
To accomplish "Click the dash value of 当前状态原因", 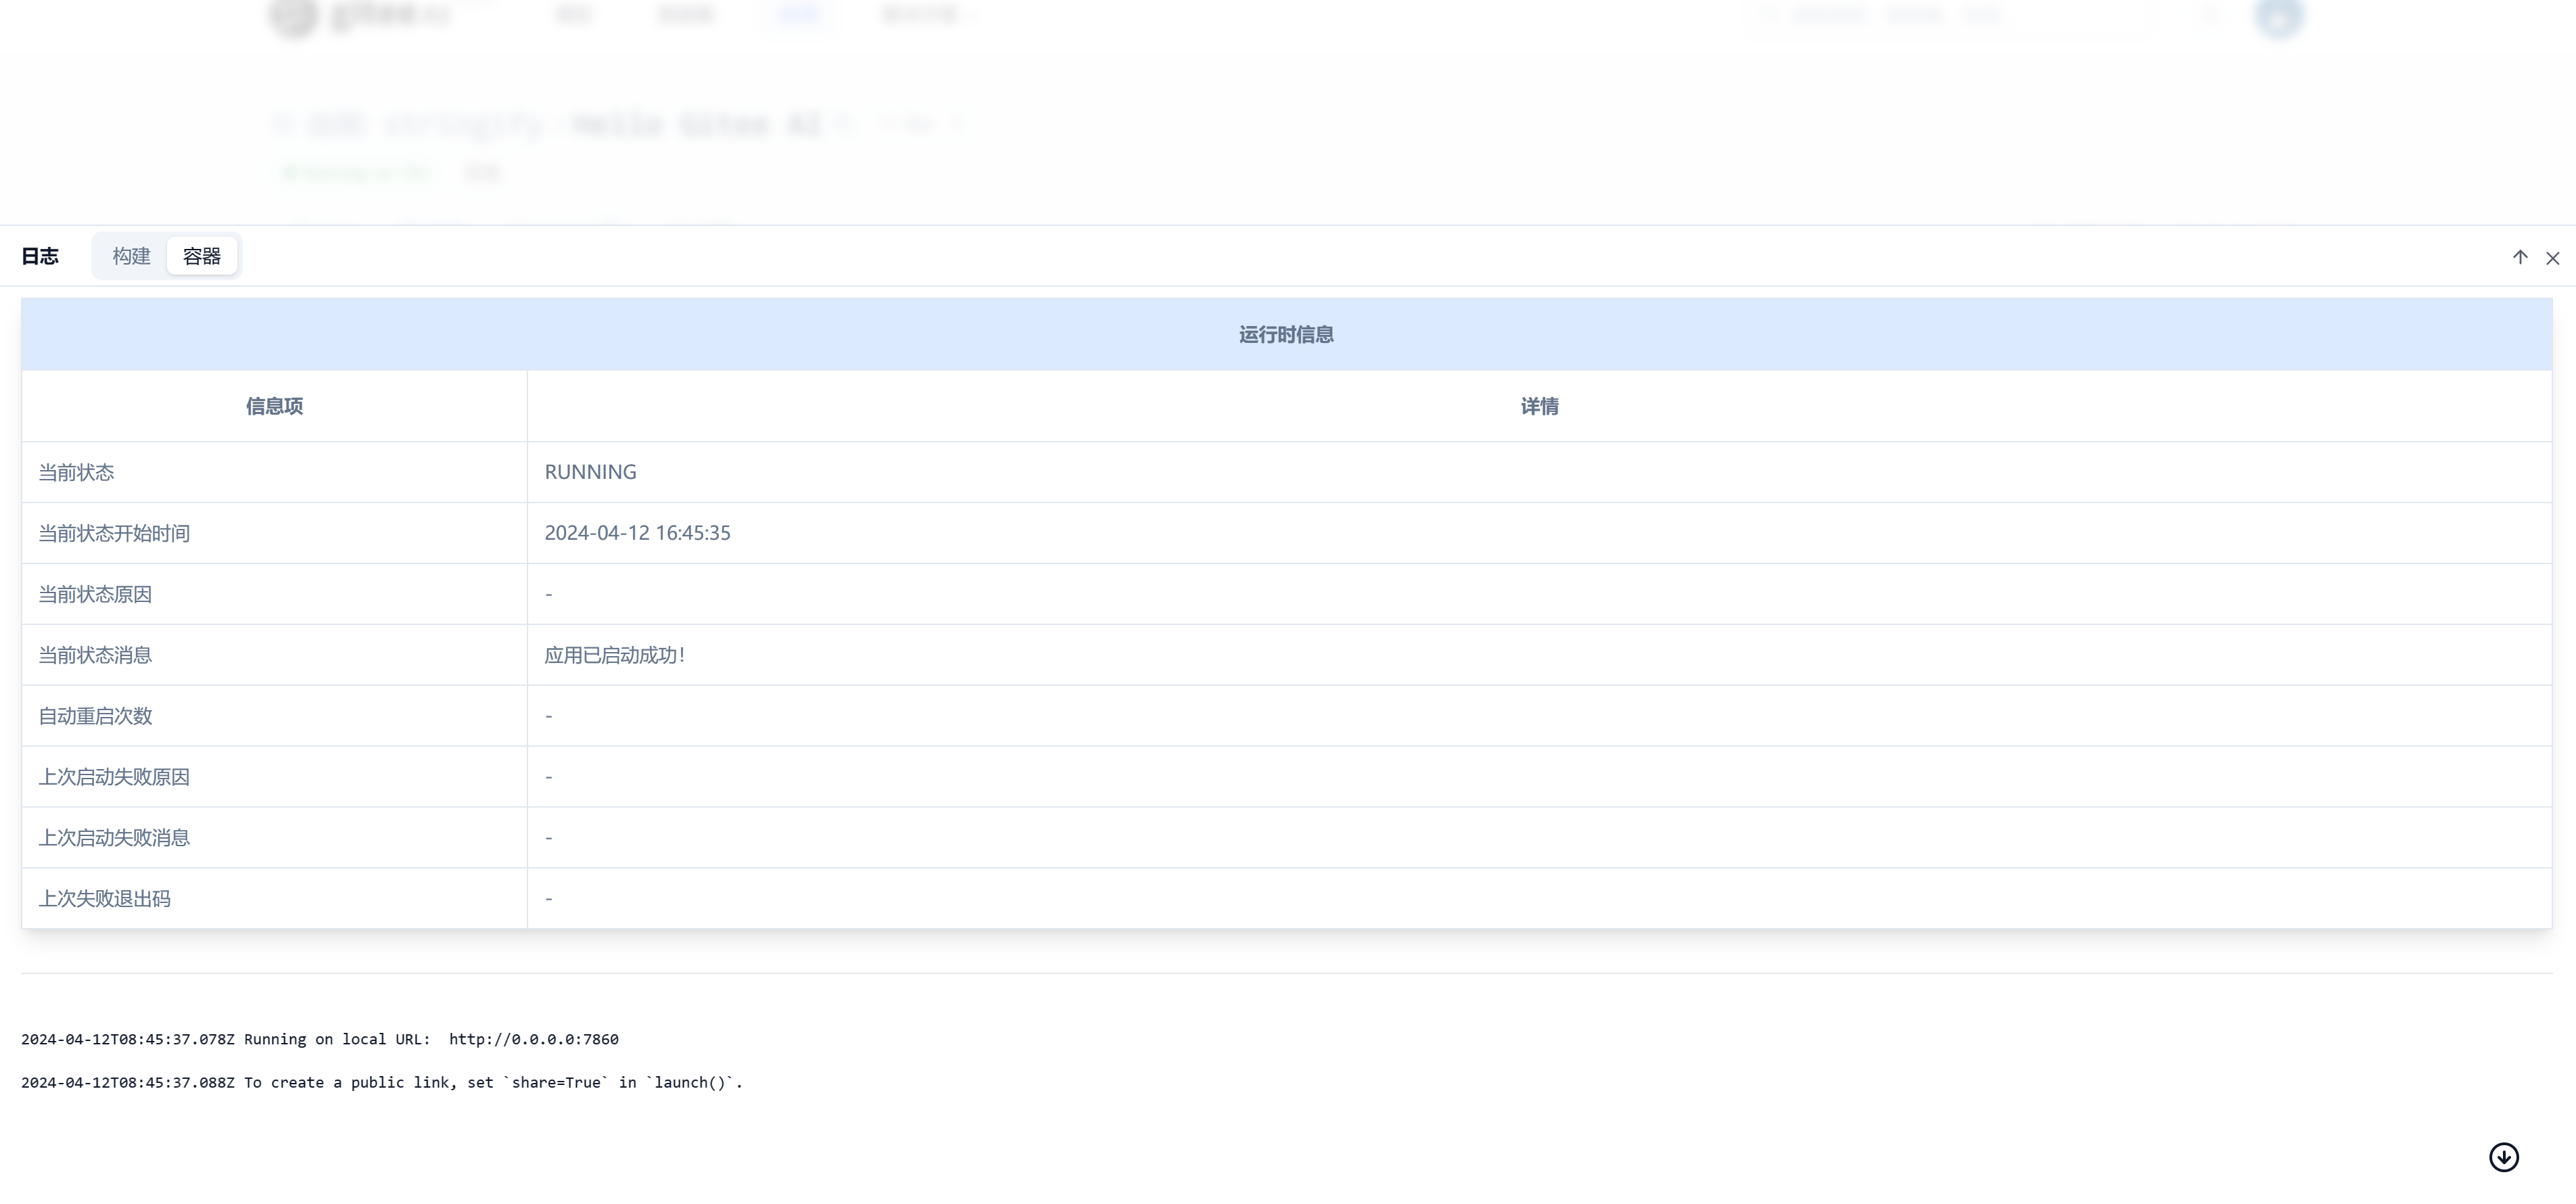I will (x=548, y=595).
